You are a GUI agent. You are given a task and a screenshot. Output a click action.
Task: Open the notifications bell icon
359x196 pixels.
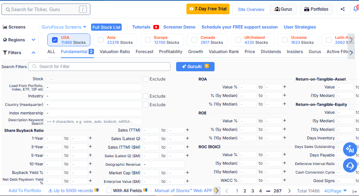356,9
